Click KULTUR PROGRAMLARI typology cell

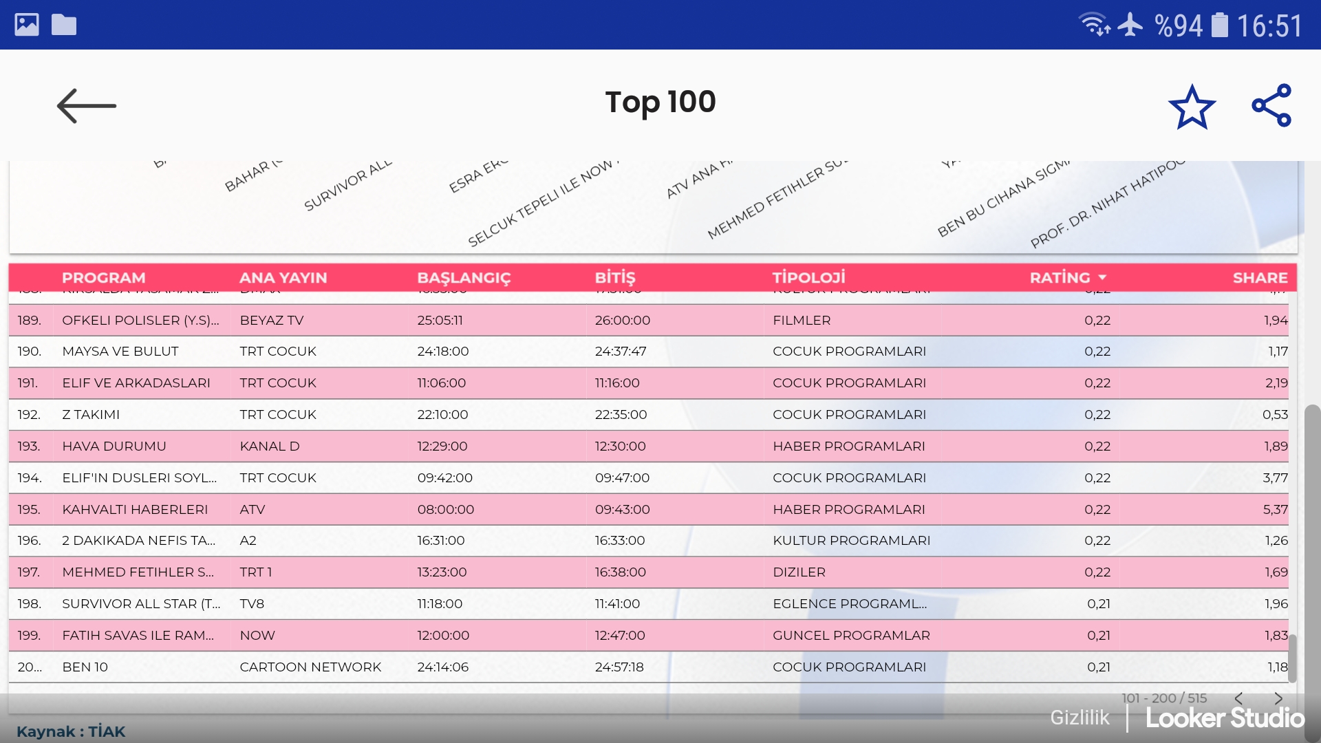851,541
